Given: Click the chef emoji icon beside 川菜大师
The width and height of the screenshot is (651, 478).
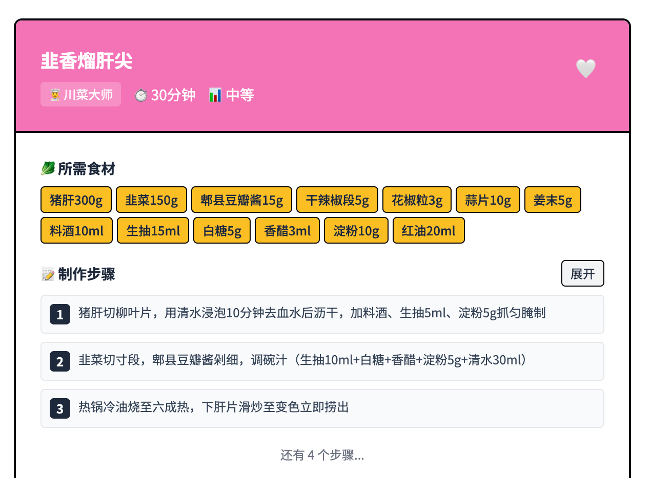Looking at the screenshot, I should click(55, 95).
